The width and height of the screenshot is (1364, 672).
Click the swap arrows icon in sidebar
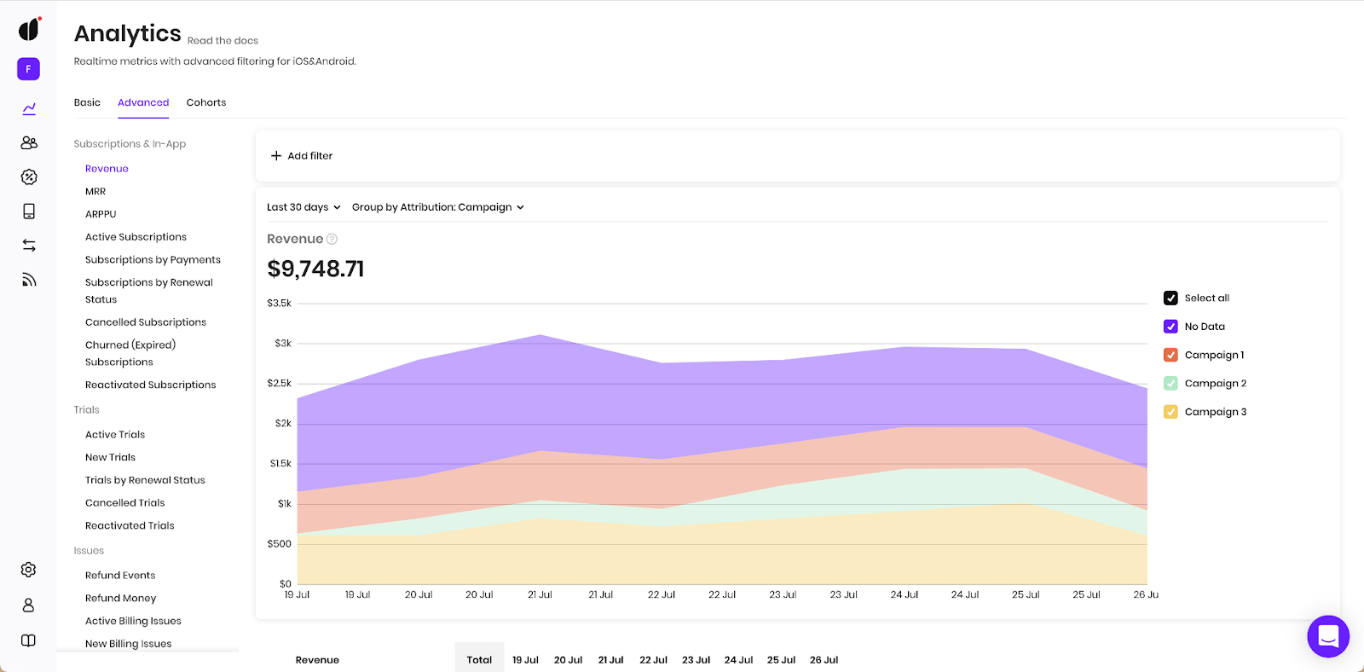click(29, 246)
